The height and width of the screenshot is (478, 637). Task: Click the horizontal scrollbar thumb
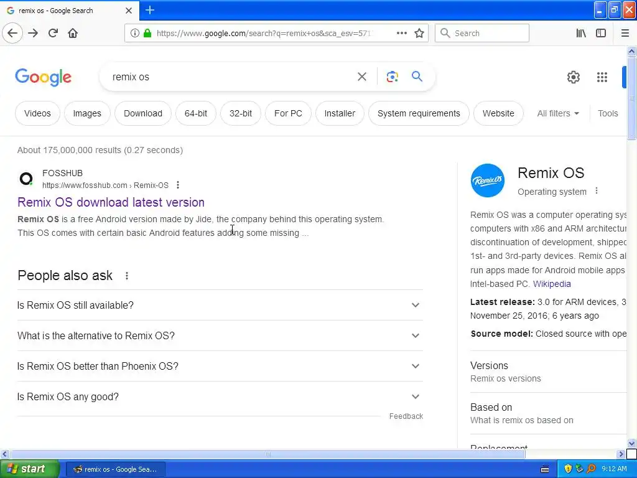point(267,454)
